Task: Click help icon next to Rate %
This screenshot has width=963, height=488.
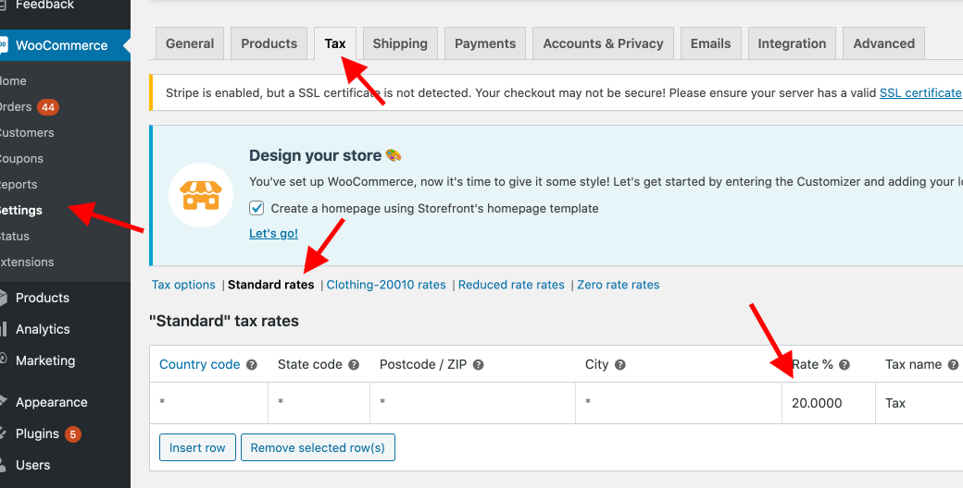Action: tap(844, 365)
